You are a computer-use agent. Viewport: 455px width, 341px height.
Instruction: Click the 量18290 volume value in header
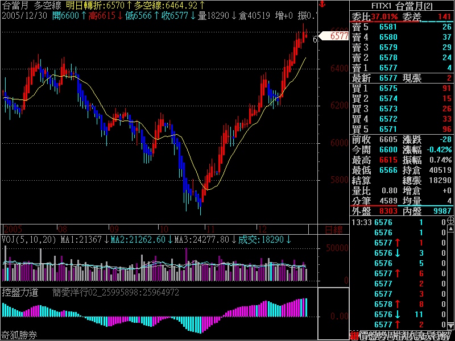pyautogui.click(x=217, y=16)
